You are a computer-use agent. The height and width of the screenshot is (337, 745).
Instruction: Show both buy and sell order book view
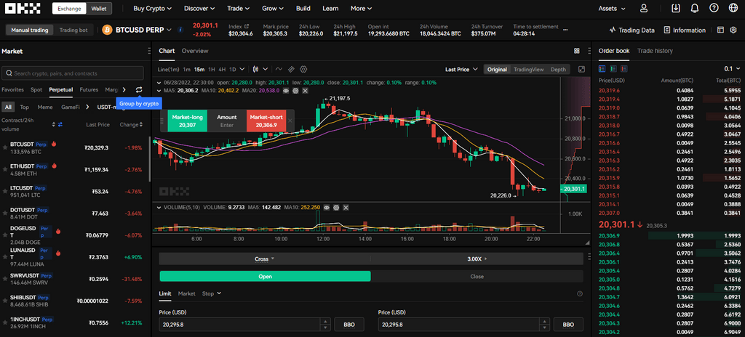click(x=602, y=69)
